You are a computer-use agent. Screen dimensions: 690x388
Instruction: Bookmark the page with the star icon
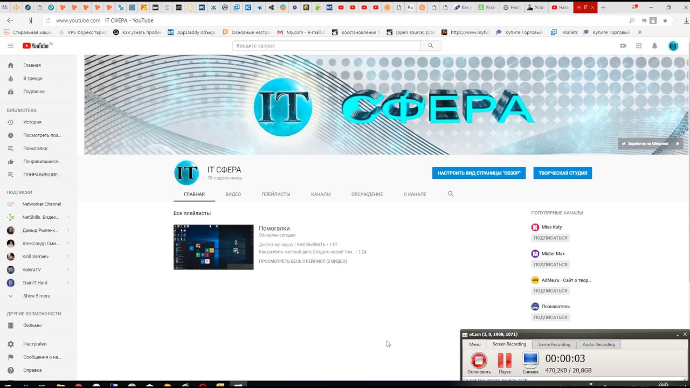[x=665, y=20]
